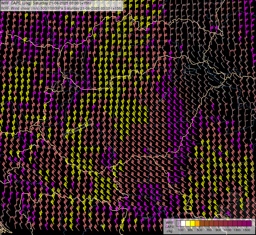The width and height of the screenshot is (256, 235).
Task: Click the gray legend swatch below 100
Action: [x=178, y=224]
